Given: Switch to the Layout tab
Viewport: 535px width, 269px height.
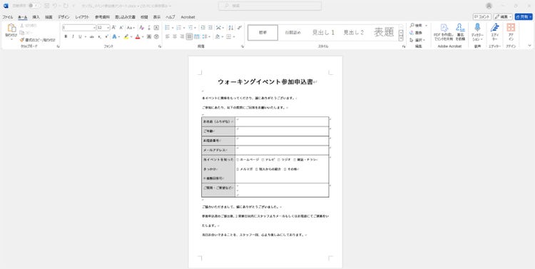Looking at the screenshot, I should tap(82, 17).
